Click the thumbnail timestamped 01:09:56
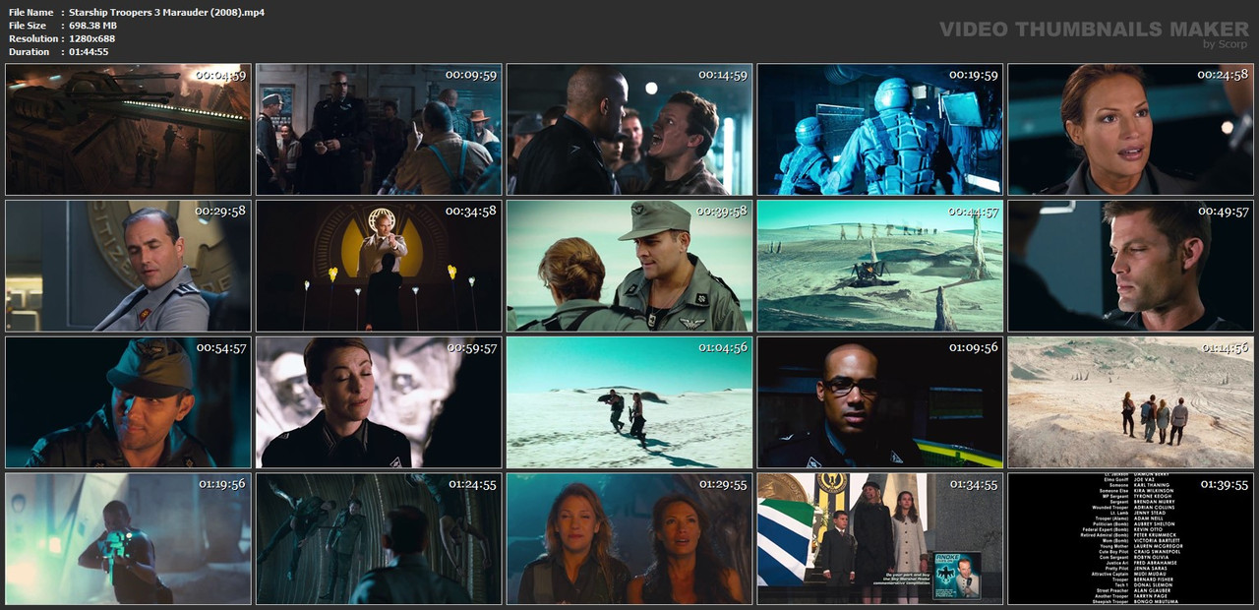 (x=880, y=402)
